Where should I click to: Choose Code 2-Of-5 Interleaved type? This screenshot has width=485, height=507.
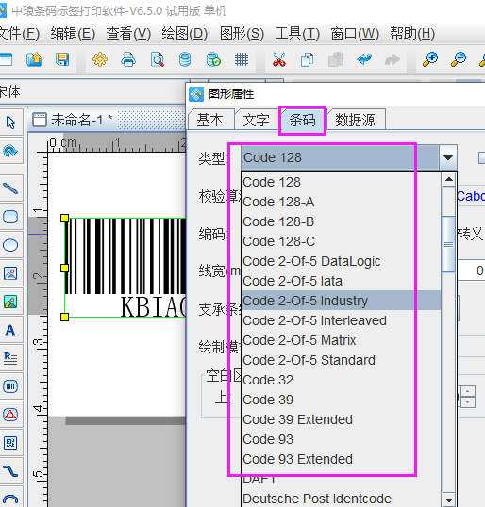341,320
